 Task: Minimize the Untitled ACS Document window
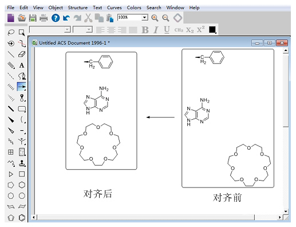[x=257, y=43]
